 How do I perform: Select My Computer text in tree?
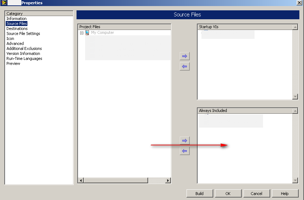pyautogui.click(x=103, y=33)
